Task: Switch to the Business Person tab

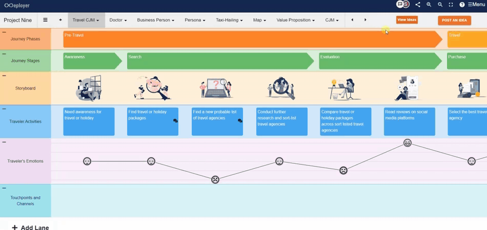Action: (x=155, y=20)
